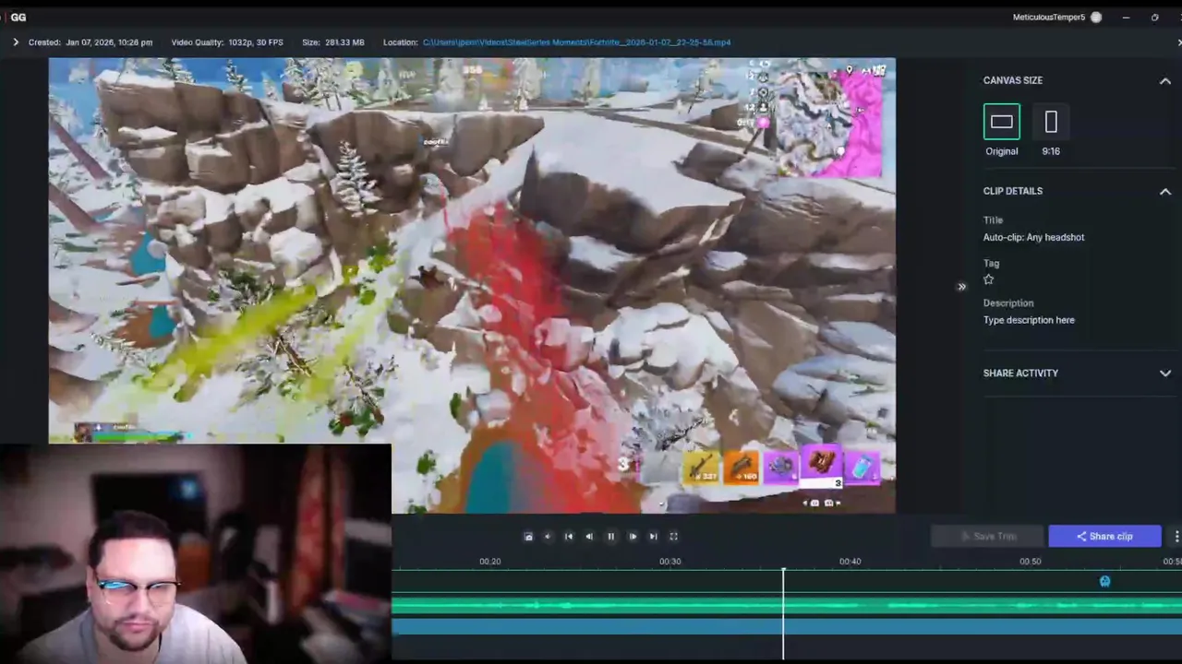
Task: Click the 00:40 timeline ruler label
Action: (x=850, y=562)
